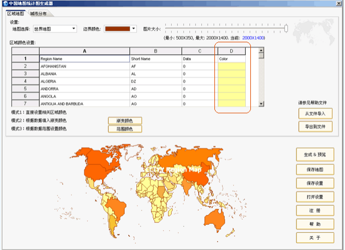Select the ALGERIA cell
This screenshot has height=250, width=345.
coord(84,81)
